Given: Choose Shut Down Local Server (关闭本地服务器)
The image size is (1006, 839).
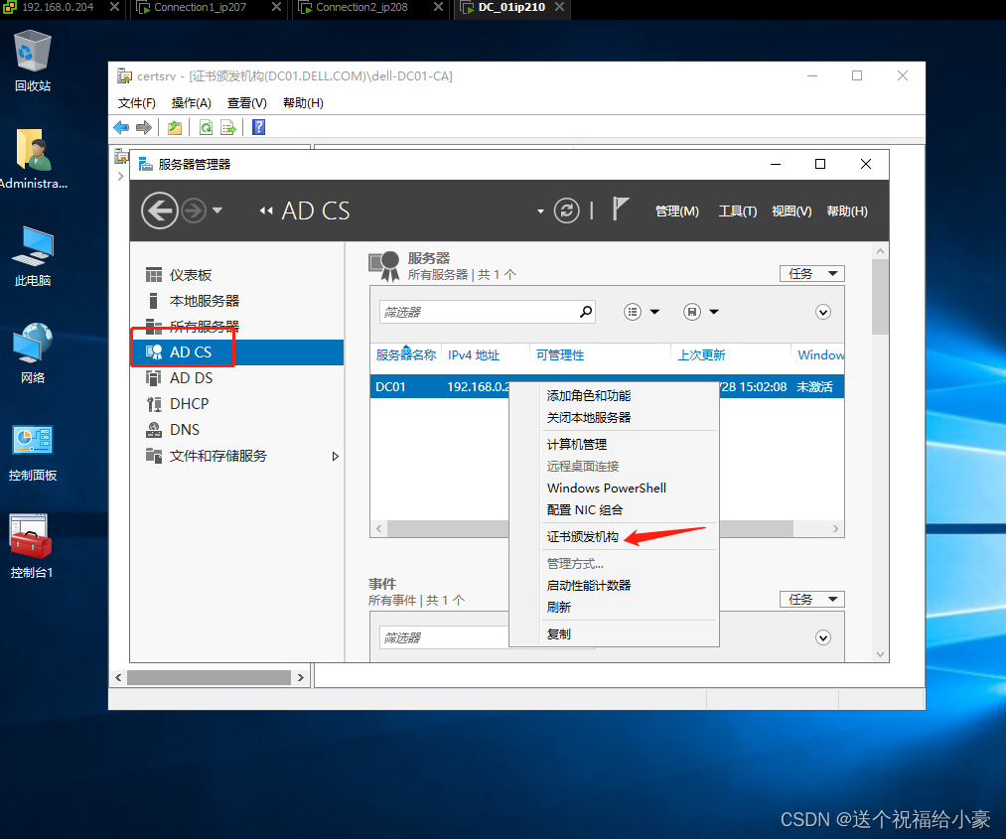Looking at the screenshot, I should click(614, 418).
